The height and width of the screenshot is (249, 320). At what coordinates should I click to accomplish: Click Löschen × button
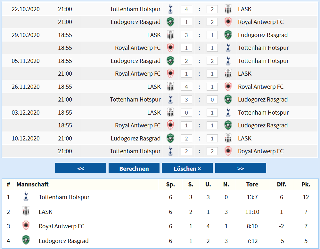(x=187, y=168)
